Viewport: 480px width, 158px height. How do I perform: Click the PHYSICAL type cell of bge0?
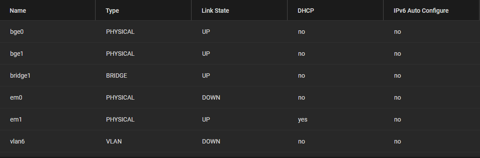pos(120,32)
